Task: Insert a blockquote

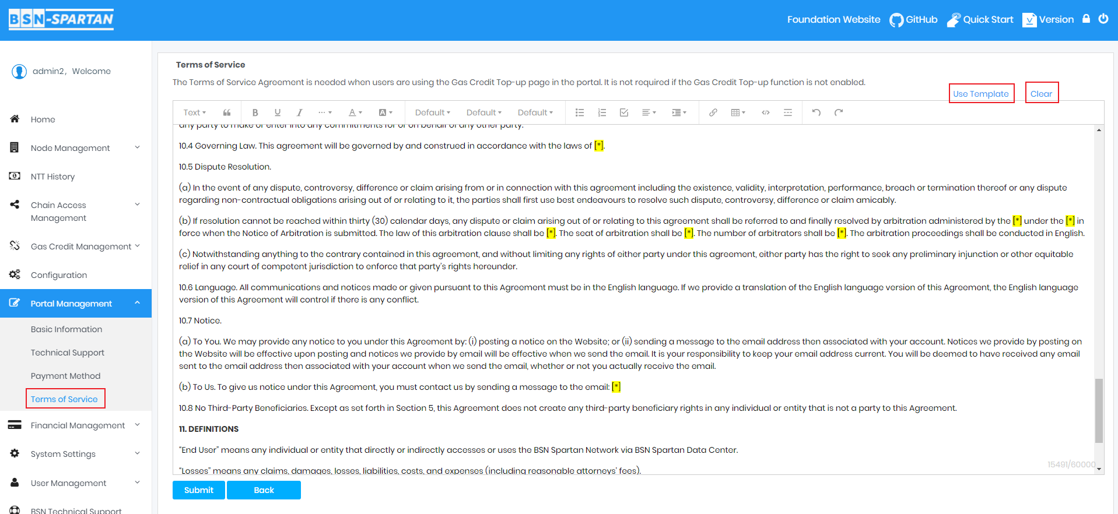Action: point(227,112)
